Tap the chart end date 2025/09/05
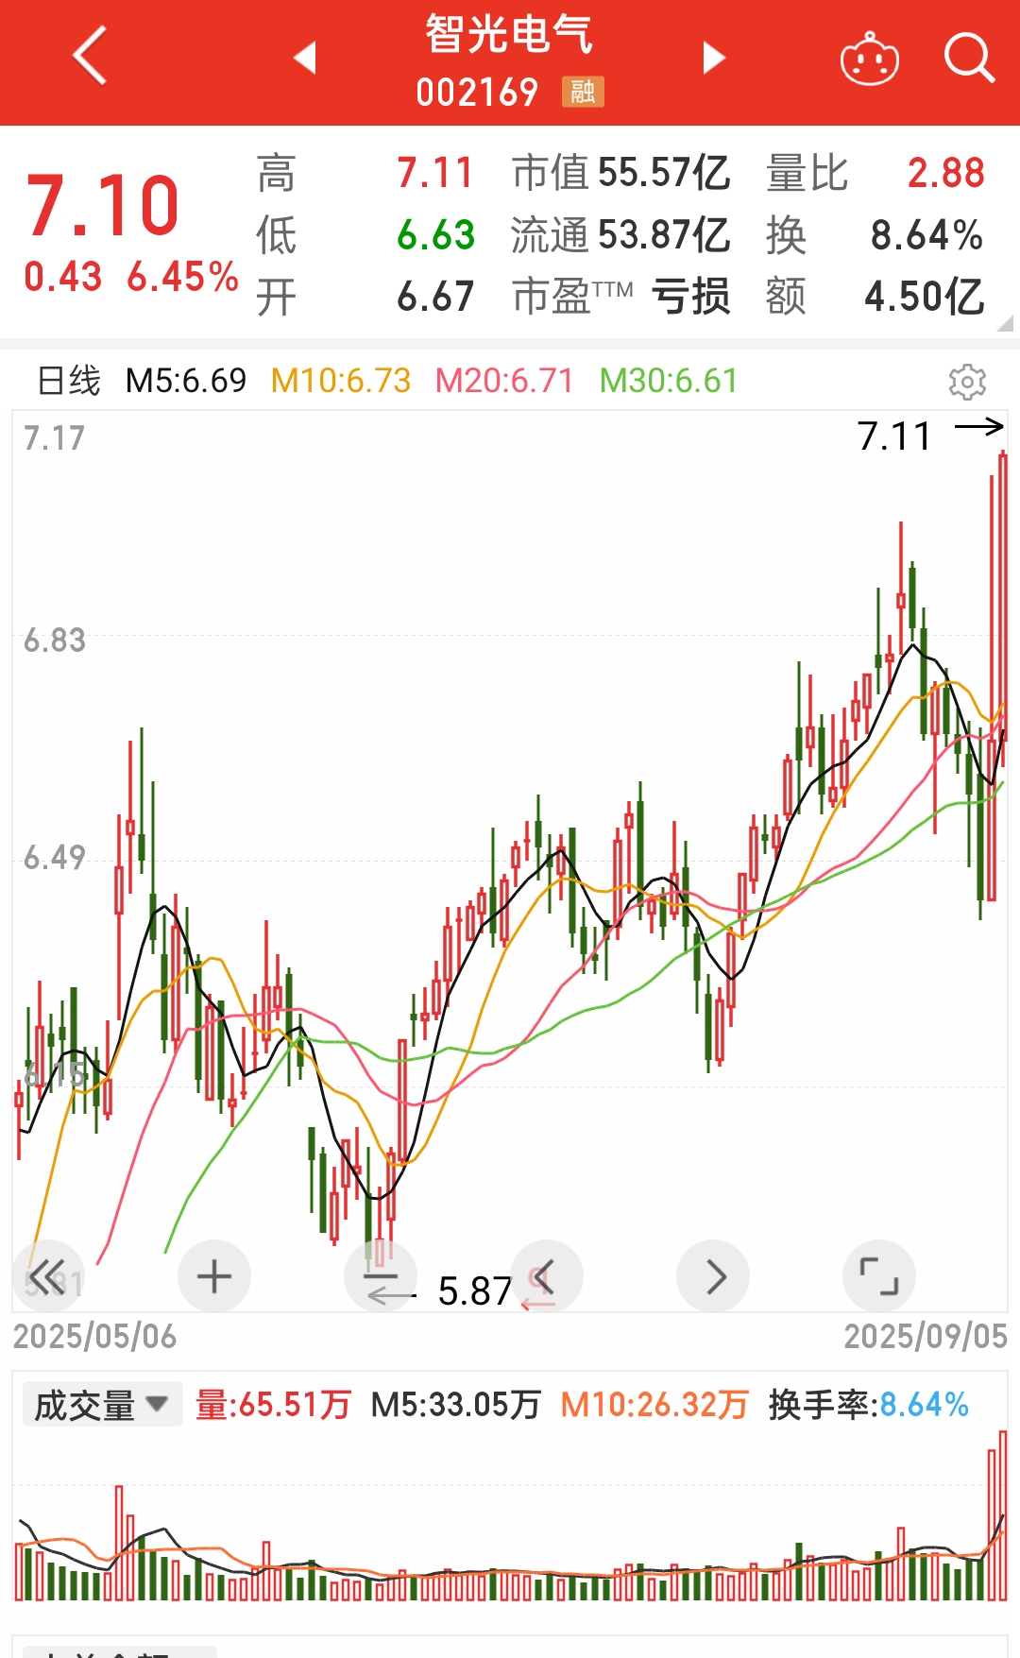This screenshot has width=1020, height=1658. click(x=926, y=1337)
